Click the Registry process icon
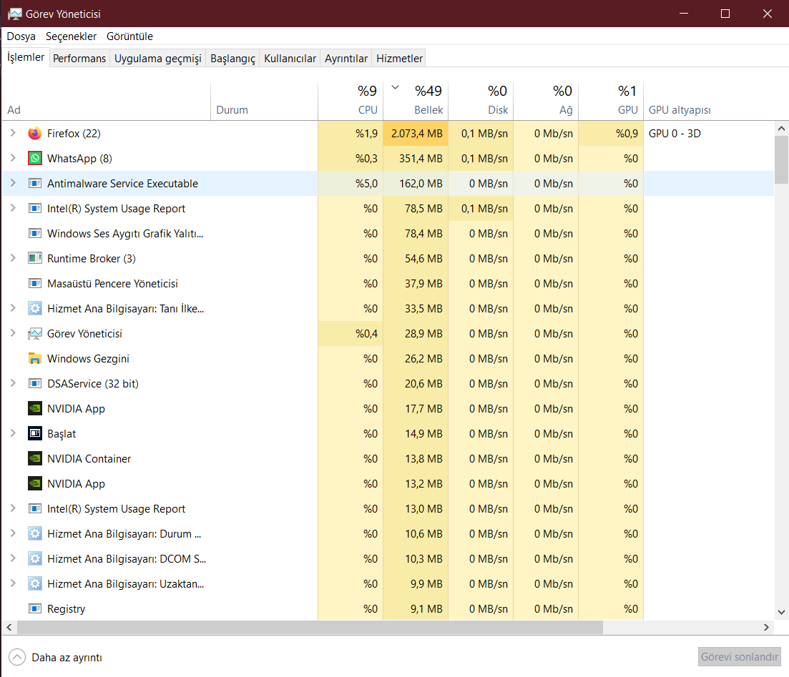Screen dimensions: 789x677 [35, 608]
